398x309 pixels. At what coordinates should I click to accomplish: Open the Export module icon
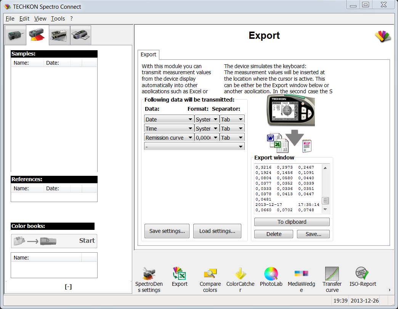(x=180, y=277)
